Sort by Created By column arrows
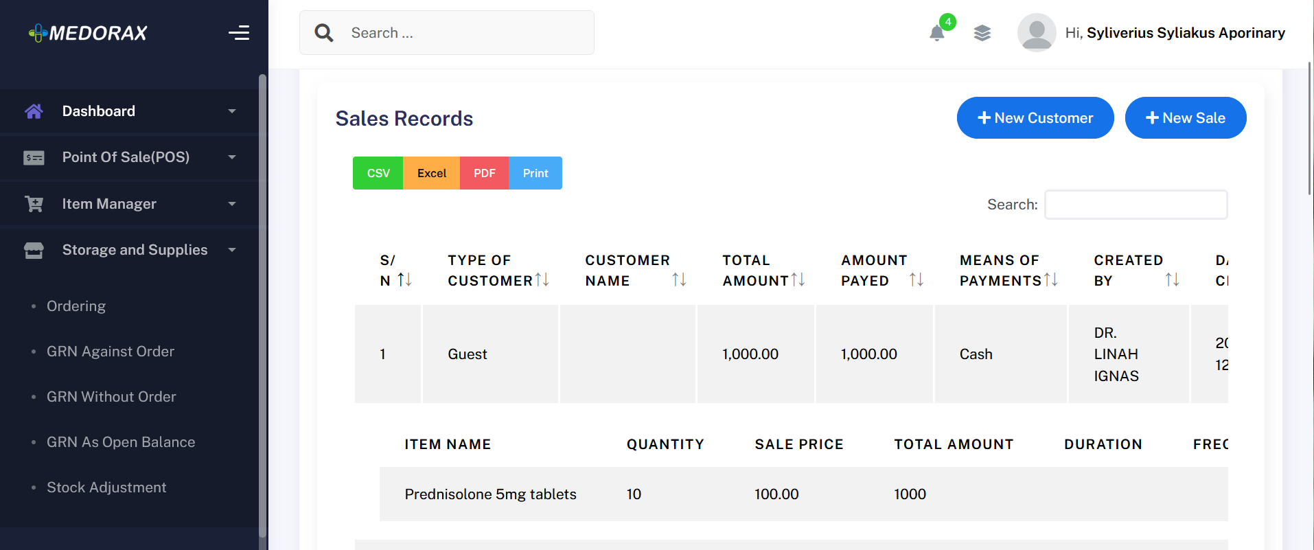Viewport: 1314px width, 550px height. click(1172, 279)
